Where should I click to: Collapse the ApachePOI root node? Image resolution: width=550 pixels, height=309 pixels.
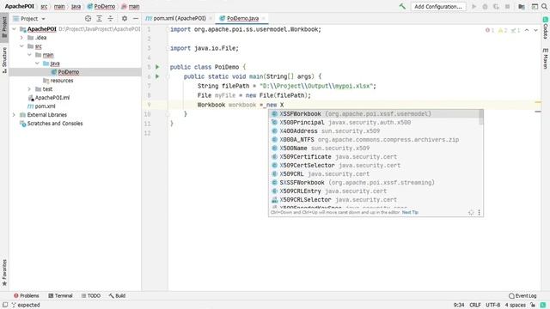tap(14, 29)
